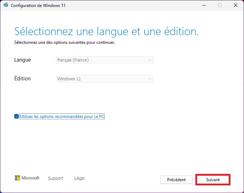Click the Windows 11 setup app icon in title bar

click(6, 5)
